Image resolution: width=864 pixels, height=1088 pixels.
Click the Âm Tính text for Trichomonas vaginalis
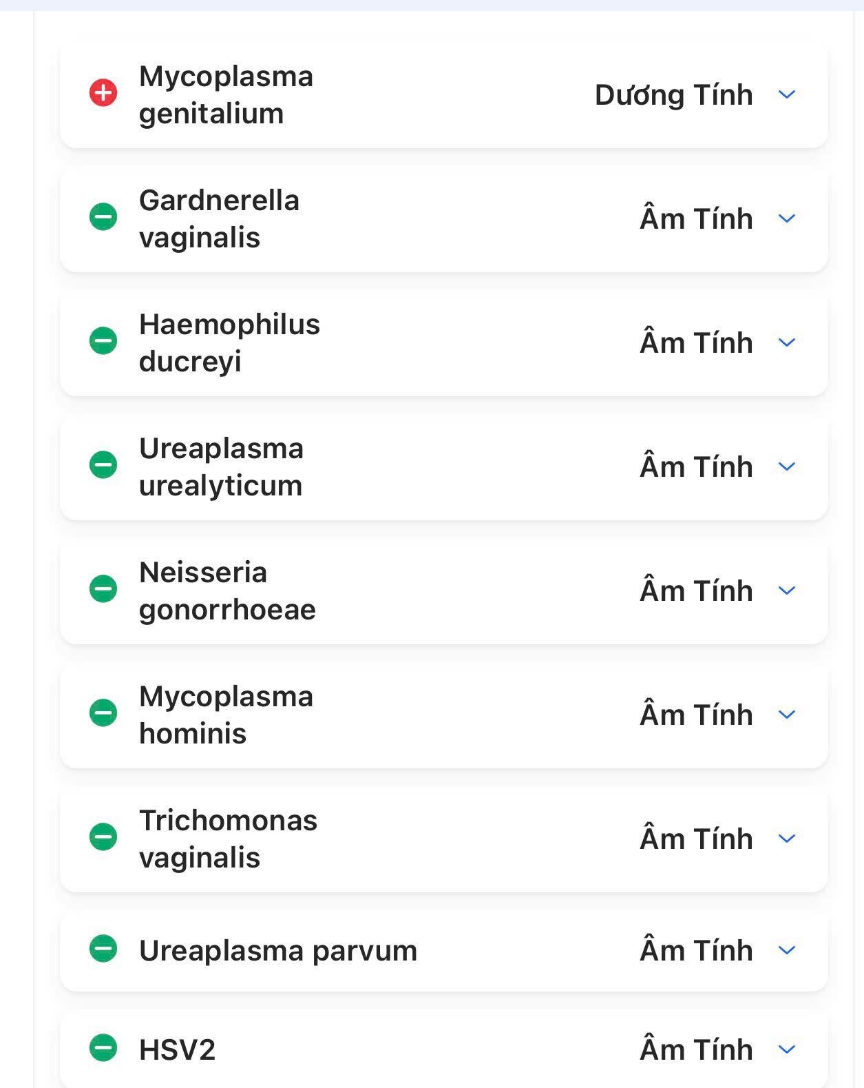tap(696, 839)
